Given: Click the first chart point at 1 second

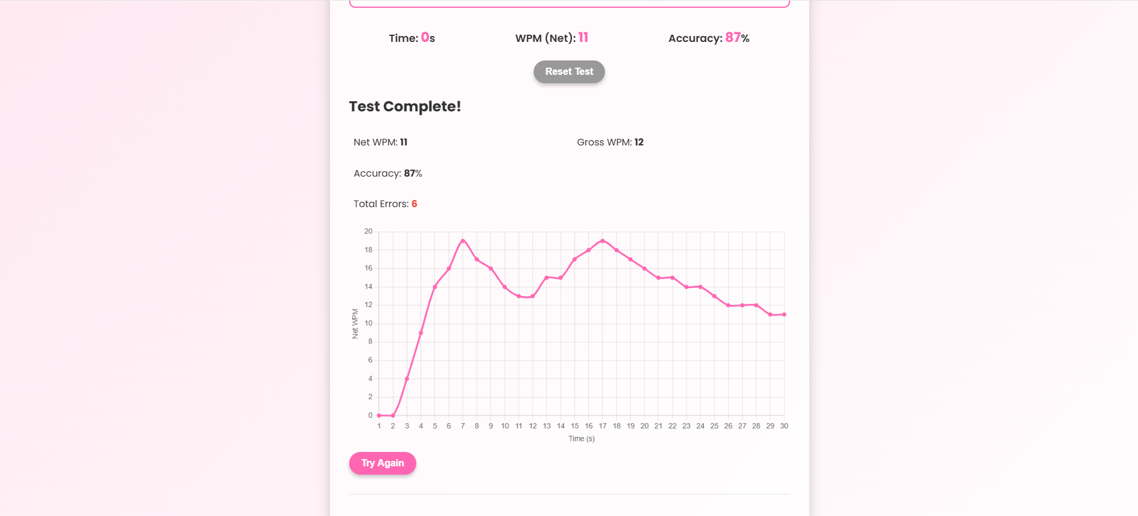Looking at the screenshot, I should (x=379, y=415).
